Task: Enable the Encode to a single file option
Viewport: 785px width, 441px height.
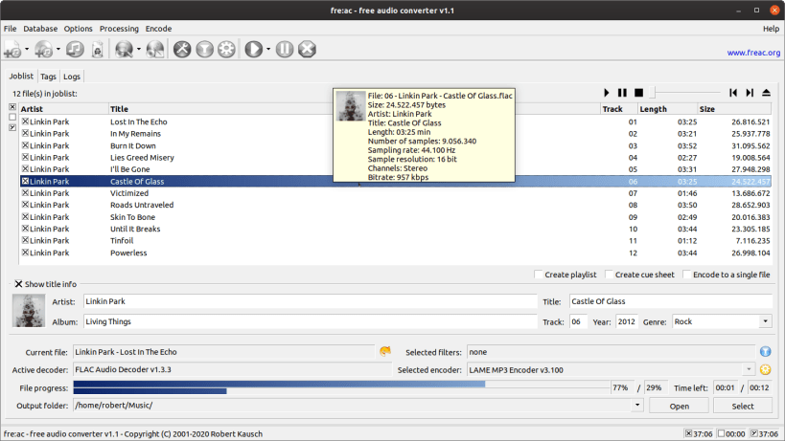Action: [687, 275]
